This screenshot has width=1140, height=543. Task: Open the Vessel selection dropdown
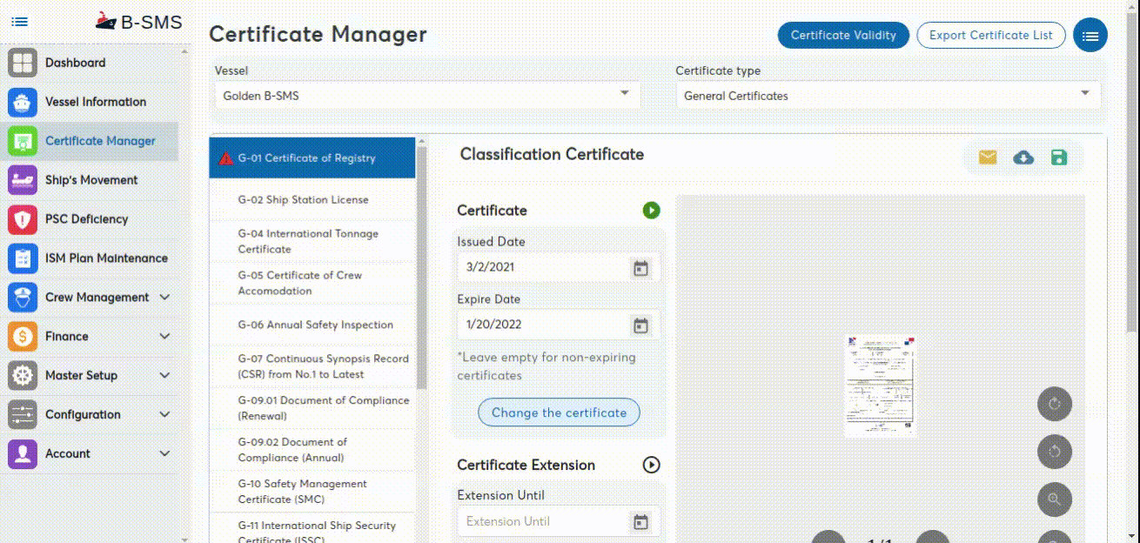pyautogui.click(x=624, y=93)
